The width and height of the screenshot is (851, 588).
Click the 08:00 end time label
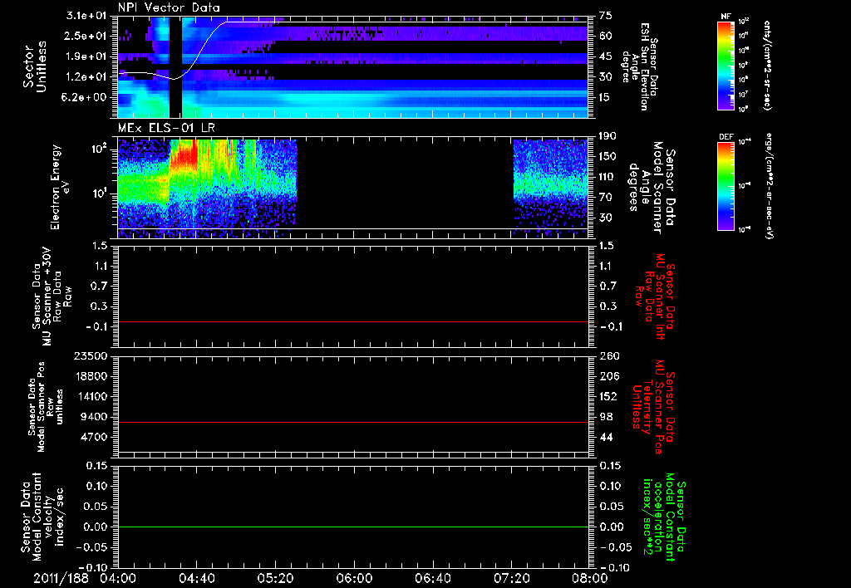pos(590,578)
